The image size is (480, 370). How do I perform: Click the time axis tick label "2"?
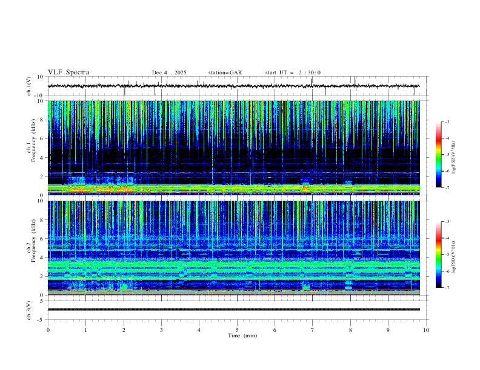click(124, 330)
